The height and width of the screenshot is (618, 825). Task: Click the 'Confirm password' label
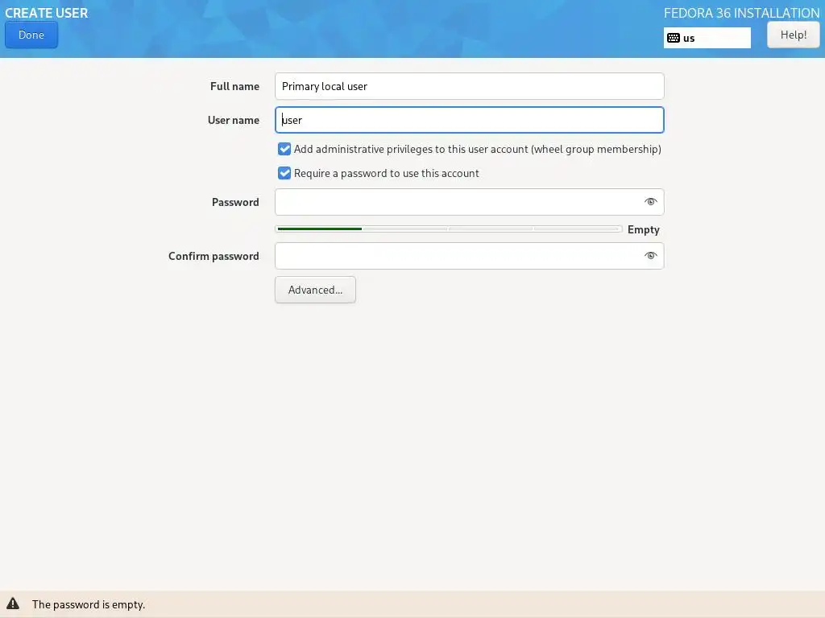click(x=214, y=256)
